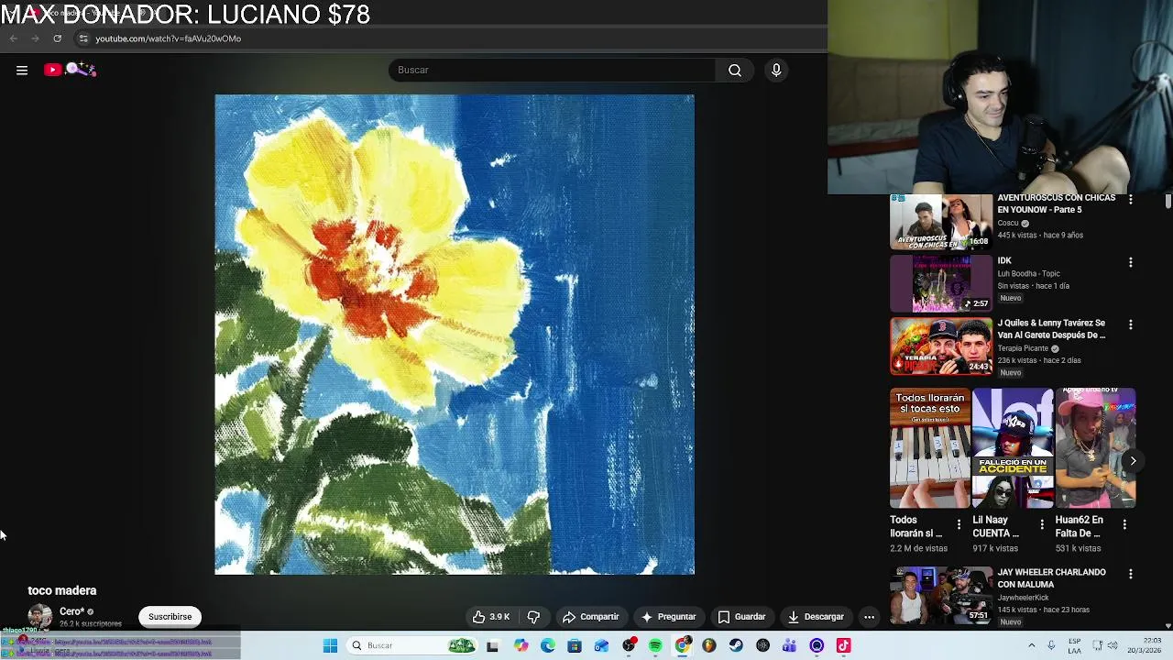Open the Preguntar AI ask feature
The width and height of the screenshot is (1173, 660).
(x=668, y=617)
